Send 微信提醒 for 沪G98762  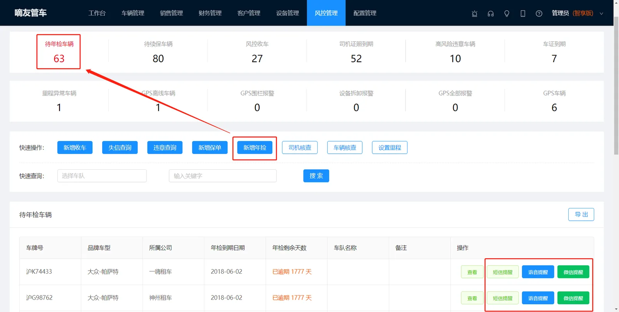pos(573,298)
